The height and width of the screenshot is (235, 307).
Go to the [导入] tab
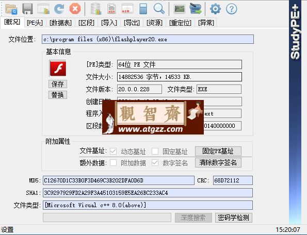109,23
